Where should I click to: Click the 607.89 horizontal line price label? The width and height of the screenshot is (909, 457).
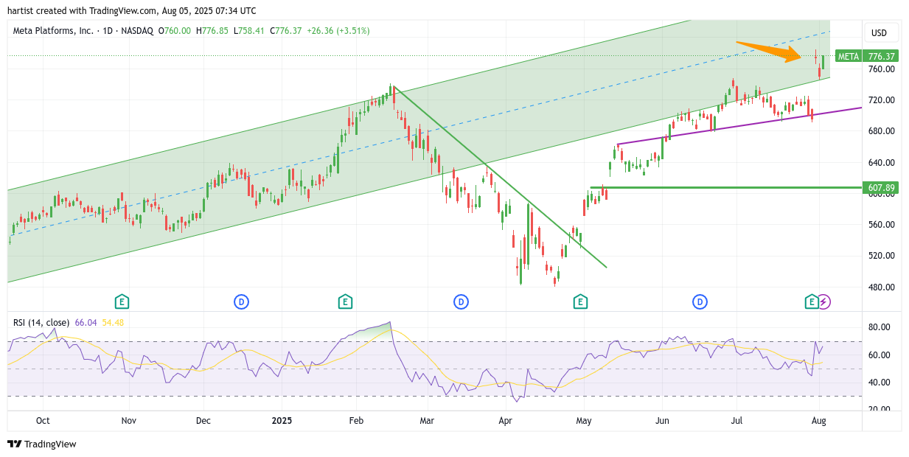pos(880,188)
